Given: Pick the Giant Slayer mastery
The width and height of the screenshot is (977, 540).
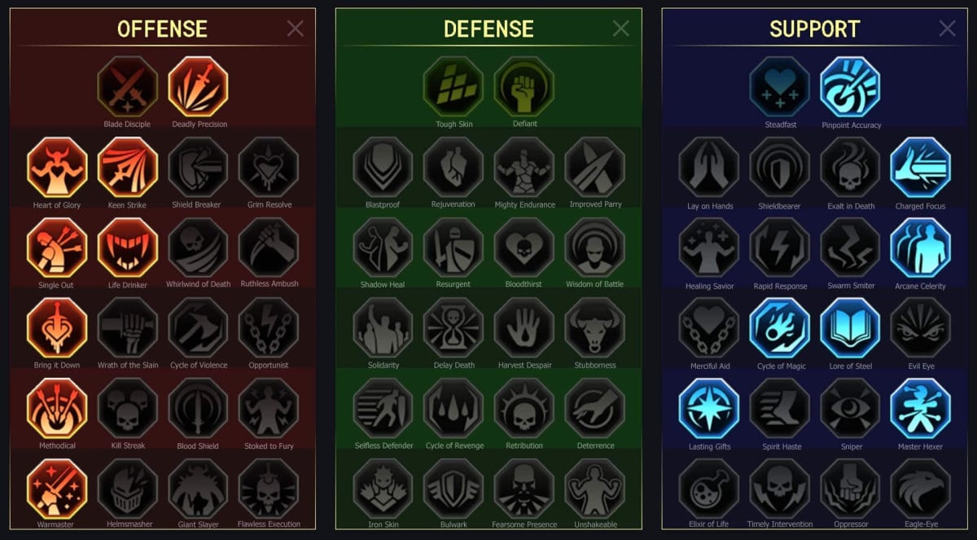Looking at the screenshot, I should [x=199, y=489].
